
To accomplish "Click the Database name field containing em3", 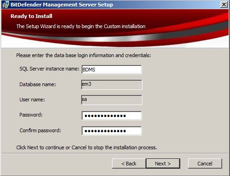I will [112, 85].
